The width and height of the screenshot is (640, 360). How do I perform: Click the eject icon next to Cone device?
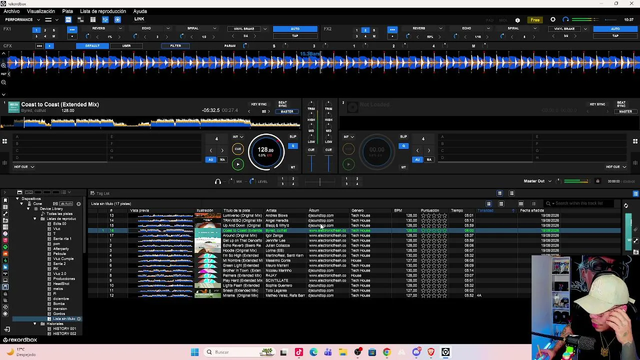[x=78, y=204]
